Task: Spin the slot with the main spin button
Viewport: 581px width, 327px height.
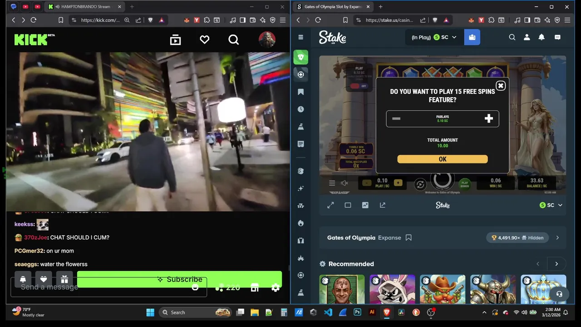Action: click(x=443, y=180)
